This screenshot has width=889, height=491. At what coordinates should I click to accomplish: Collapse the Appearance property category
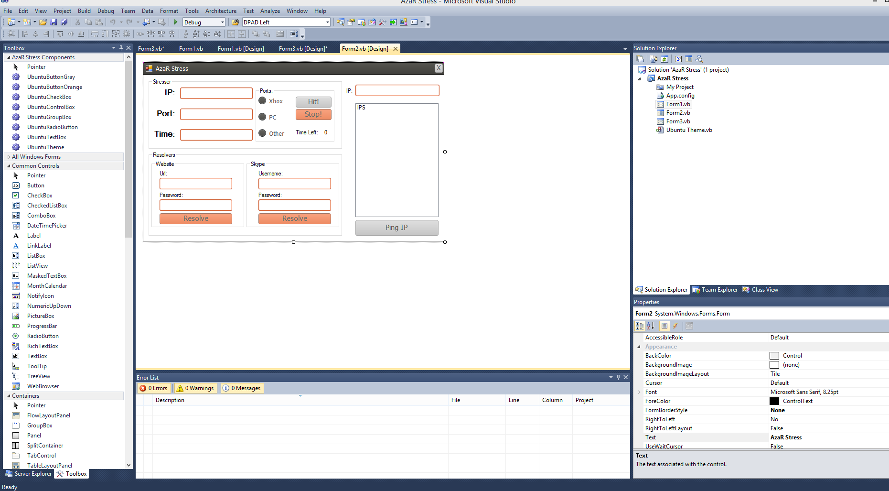639,347
